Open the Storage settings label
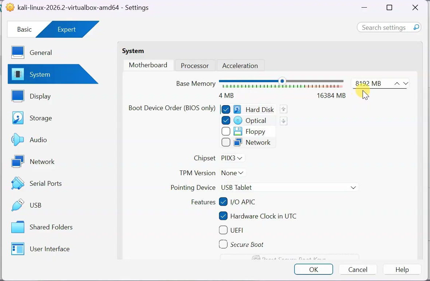Screen dimensions: 430x281 pos(40,118)
